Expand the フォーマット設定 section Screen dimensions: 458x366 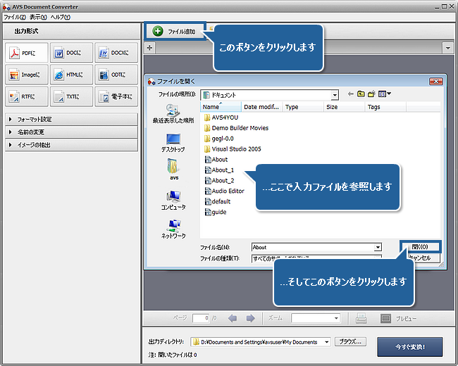(70, 120)
